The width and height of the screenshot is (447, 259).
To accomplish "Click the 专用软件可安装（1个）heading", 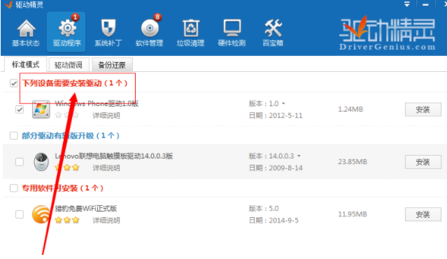I will point(63,188).
